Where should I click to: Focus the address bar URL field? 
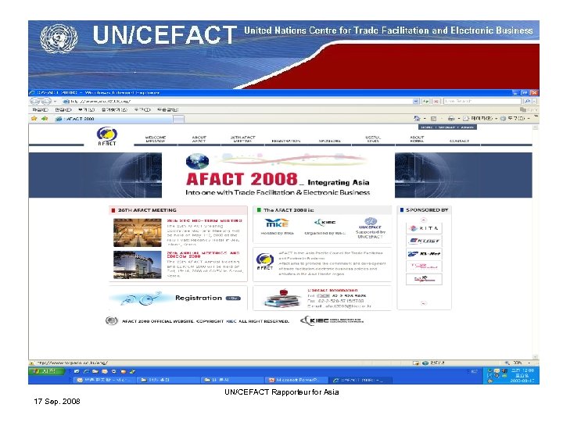[237, 102]
